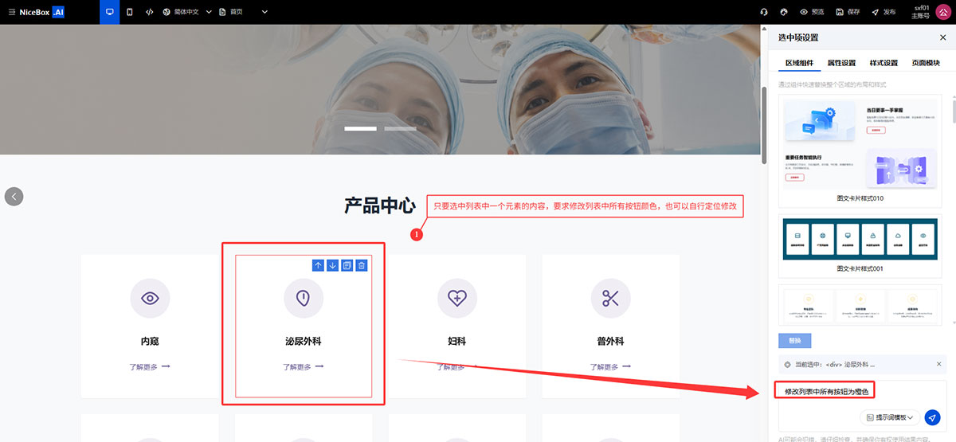Open the theme palette icon
This screenshot has width=956, height=442.
(784, 12)
